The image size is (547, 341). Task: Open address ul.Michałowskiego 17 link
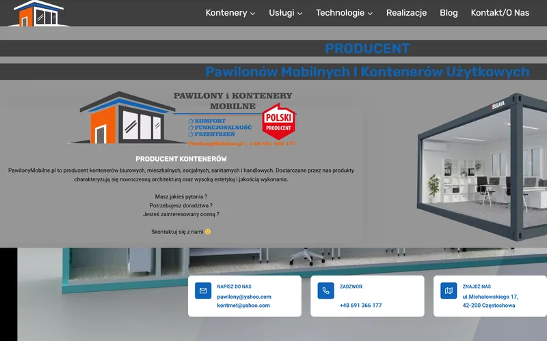[490, 301]
